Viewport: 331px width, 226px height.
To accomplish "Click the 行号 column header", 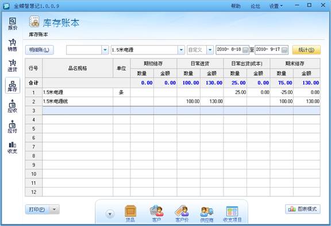I will click(33, 68).
